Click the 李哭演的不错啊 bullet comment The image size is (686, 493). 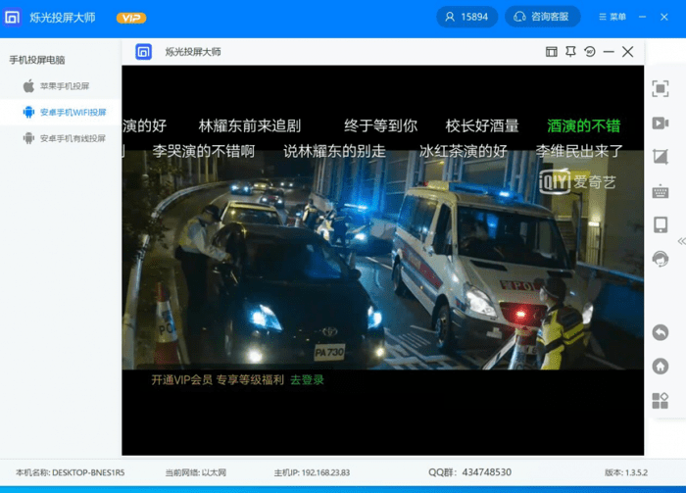[204, 151]
